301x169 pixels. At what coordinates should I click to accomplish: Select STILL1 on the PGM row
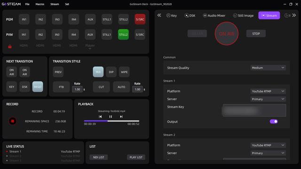pos(107,19)
